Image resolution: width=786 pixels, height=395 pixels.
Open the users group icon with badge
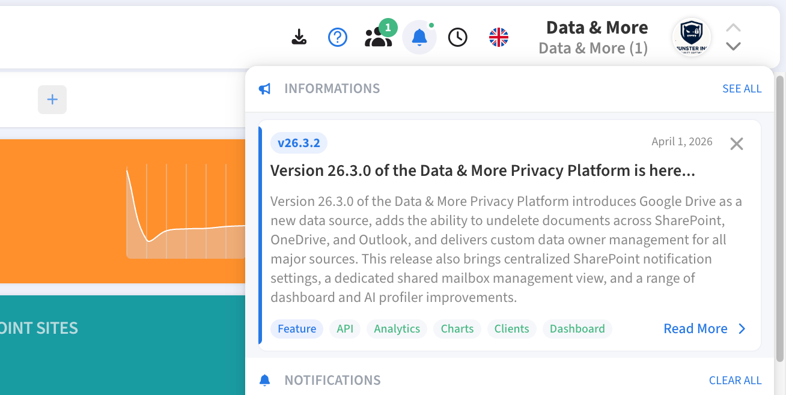[379, 37]
